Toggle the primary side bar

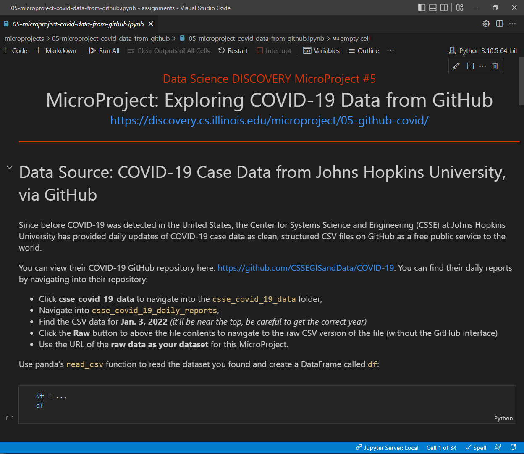[x=422, y=8]
